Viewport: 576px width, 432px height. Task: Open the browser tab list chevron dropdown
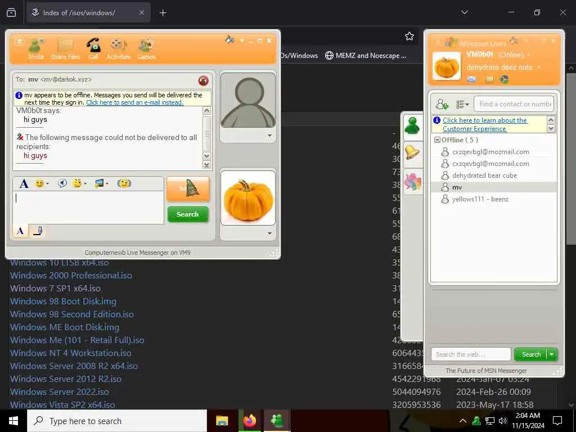pyautogui.click(x=465, y=12)
